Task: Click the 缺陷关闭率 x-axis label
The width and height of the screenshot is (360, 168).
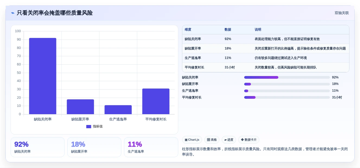Action: click(43, 119)
